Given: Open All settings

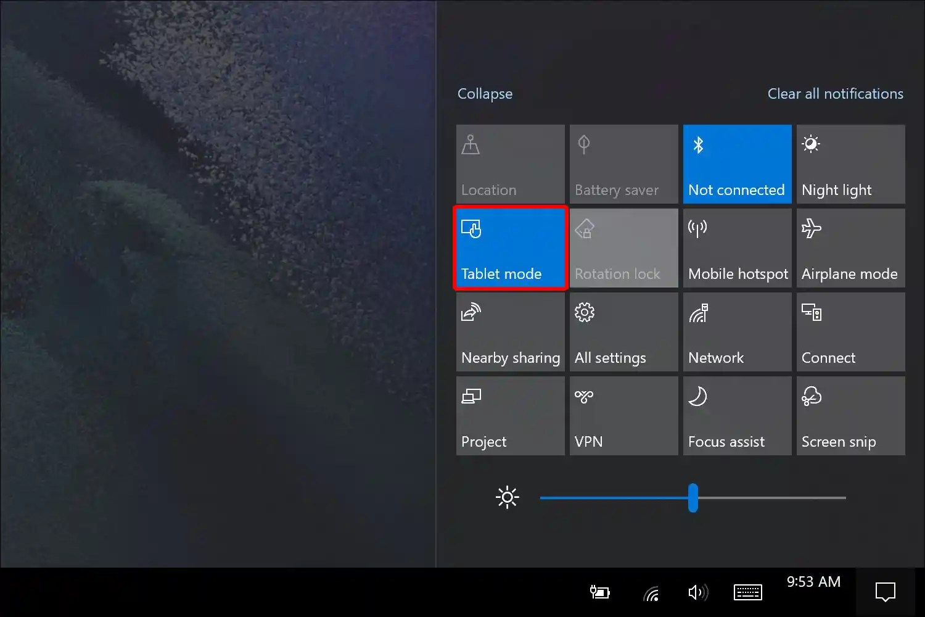Looking at the screenshot, I should click(x=623, y=331).
